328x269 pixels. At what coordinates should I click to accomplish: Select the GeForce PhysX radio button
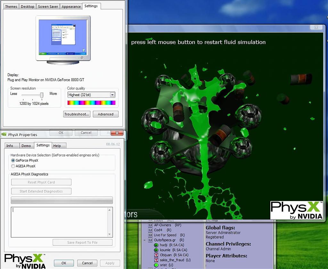pyautogui.click(x=13, y=160)
